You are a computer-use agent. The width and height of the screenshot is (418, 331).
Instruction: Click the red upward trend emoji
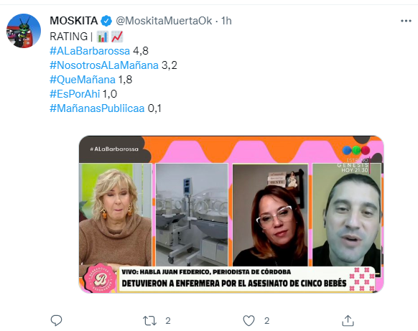coord(117,37)
